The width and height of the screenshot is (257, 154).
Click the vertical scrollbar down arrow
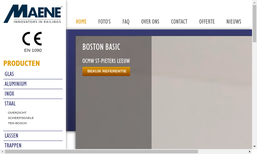pyautogui.click(x=254, y=146)
